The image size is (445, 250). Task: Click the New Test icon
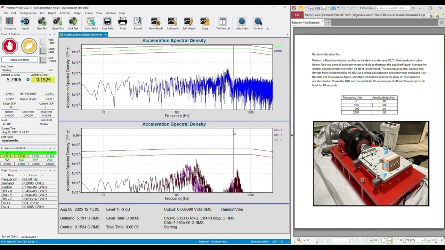42,22
